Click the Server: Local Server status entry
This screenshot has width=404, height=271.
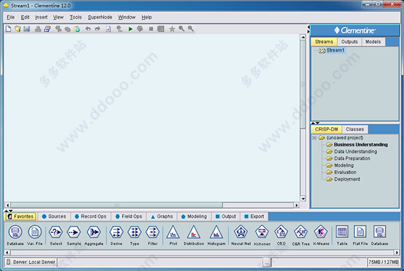coord(31,262)
